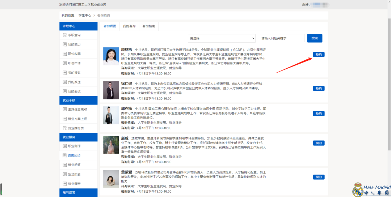Click the 职业测评 sidebar icon
Viewport: 391px width, 197px height.
[x=64, y=146]
